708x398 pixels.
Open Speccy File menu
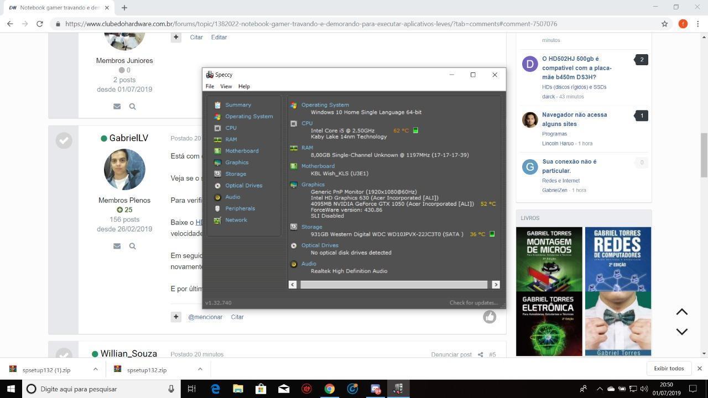(x=210, y=86)
